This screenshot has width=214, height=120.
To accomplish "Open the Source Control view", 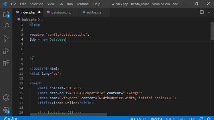I will coord(6,39).
